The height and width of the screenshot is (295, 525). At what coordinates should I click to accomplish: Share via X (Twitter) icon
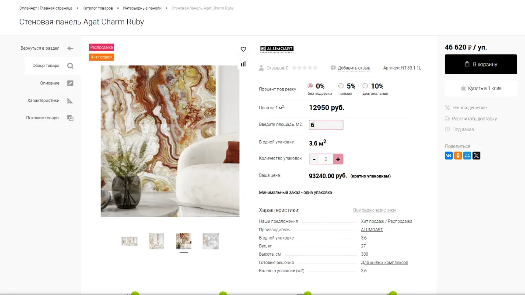tap(476, 156)
